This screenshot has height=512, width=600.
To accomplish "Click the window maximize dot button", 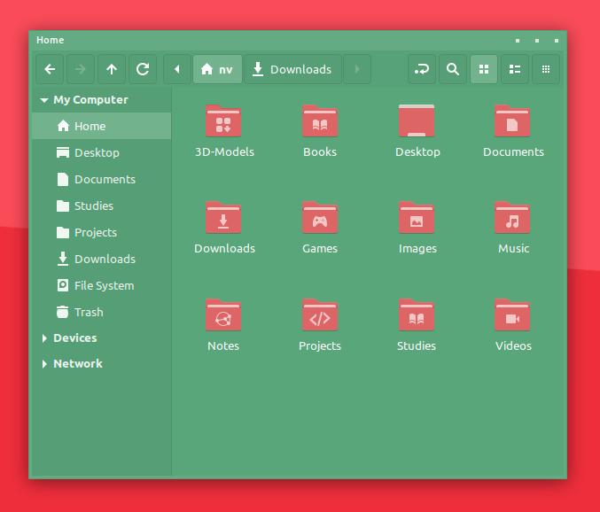I will (537, 41).
